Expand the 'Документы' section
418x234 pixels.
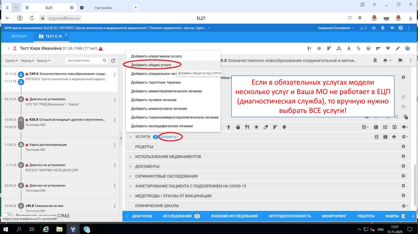(x=147, y=166)
